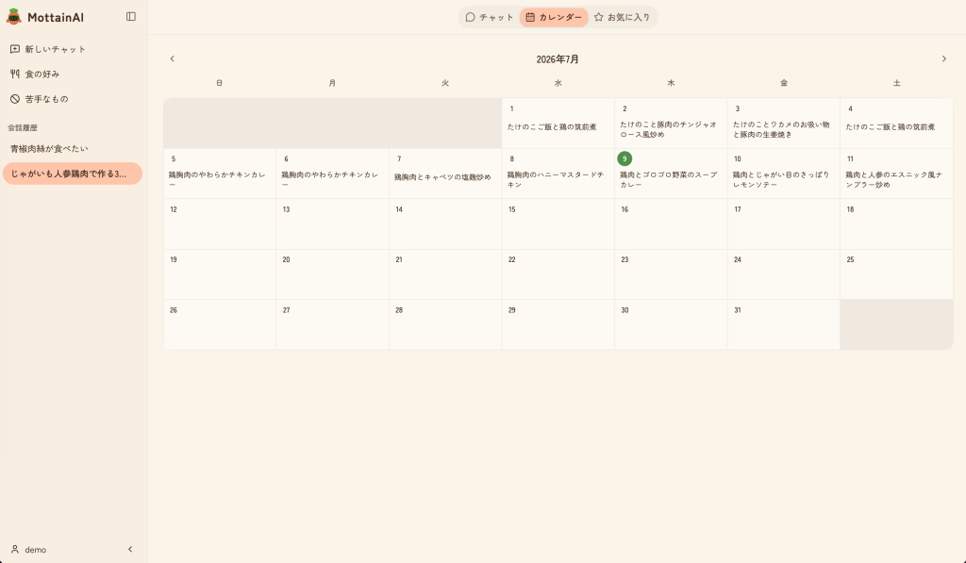The width and height of the screenshot is (966, 563).
Task: Click the demo user profile icon
Action: coord(15,549)
